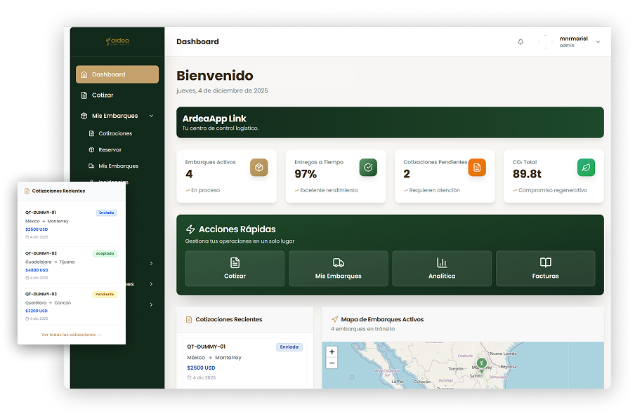Screen dimensions: 635x416
Task: Click the green CO₂ Total leaf icon
Action: (x=586, y=168)
